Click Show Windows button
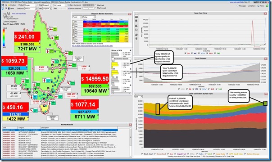The image size is (272, 162). pyautogui.click(x=75, y=8)
